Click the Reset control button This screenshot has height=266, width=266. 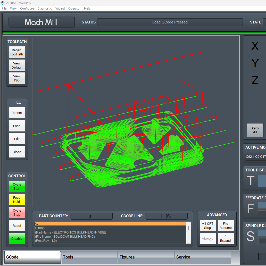click(x=17, y=226)
